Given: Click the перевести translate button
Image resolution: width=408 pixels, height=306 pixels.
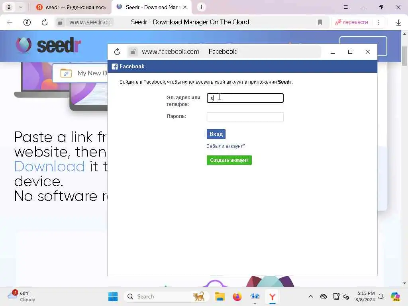Looking at the screenshot, I should click(351, 22).
